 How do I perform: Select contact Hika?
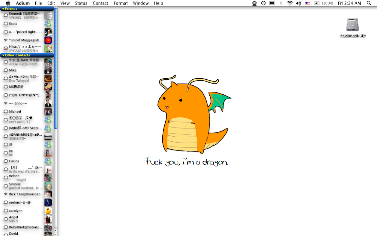pyautogui.click(x=27, y=49)
